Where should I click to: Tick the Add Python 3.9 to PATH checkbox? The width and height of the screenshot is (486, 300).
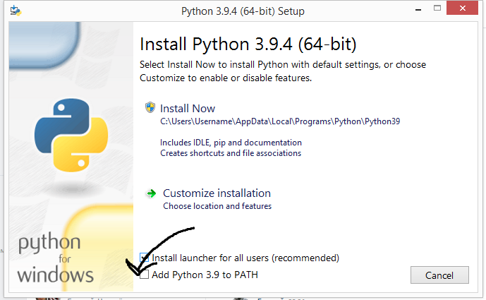pos(145,274)
